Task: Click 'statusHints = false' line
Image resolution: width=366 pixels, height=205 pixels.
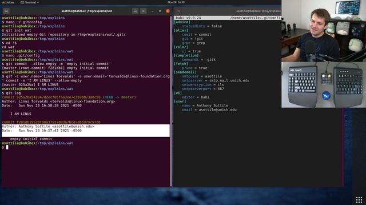Action: [202, 26]
